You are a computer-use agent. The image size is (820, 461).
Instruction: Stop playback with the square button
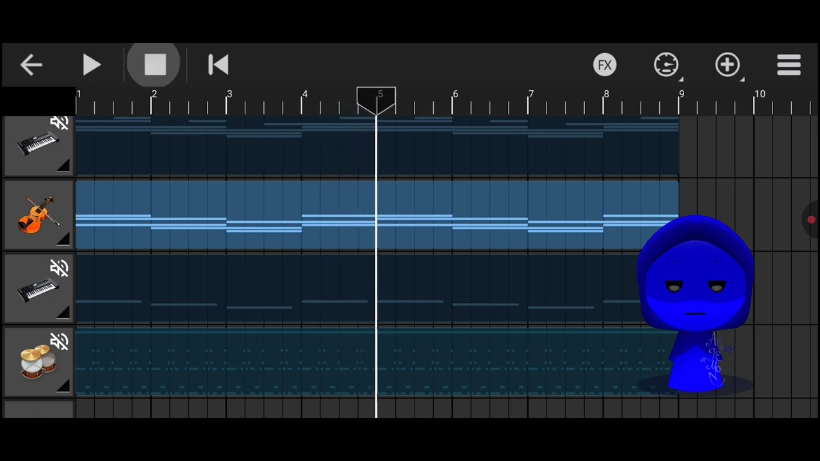(x=155, y=65)
